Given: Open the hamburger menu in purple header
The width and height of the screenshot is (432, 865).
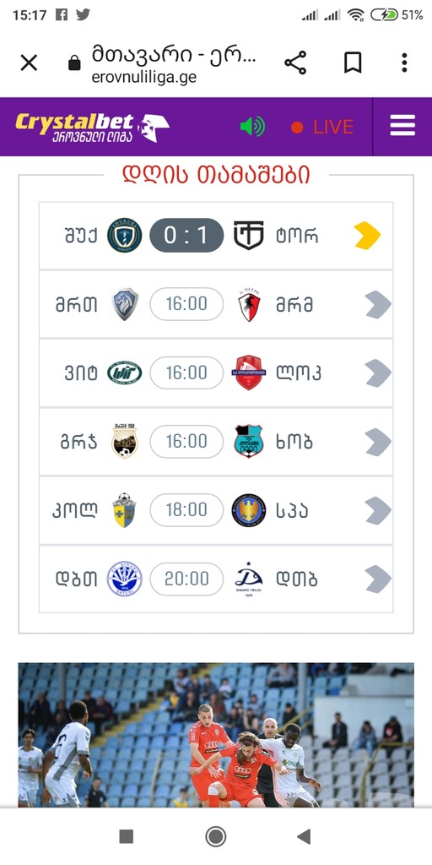Looking at the screenshot, I should 402,126.
